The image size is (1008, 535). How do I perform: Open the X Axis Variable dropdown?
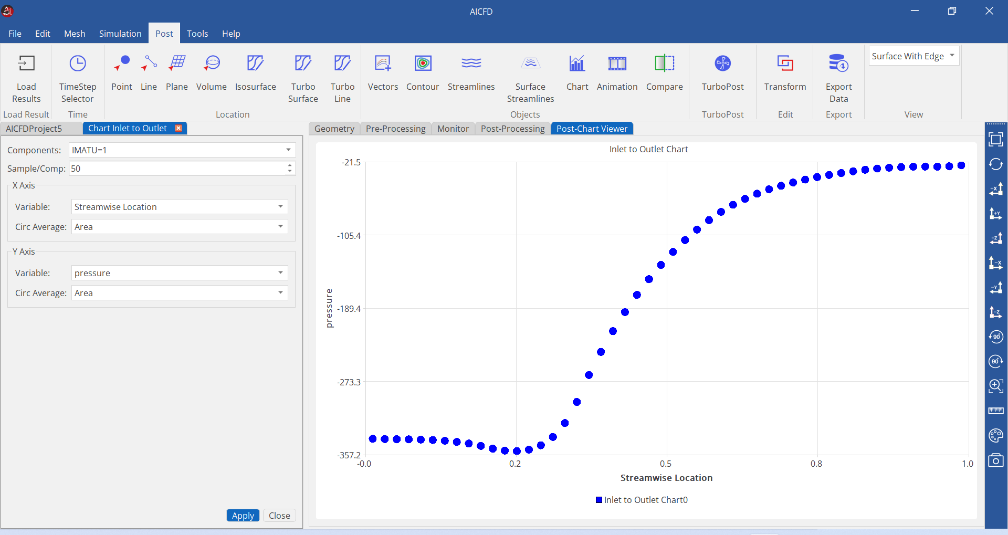(180, 207)
